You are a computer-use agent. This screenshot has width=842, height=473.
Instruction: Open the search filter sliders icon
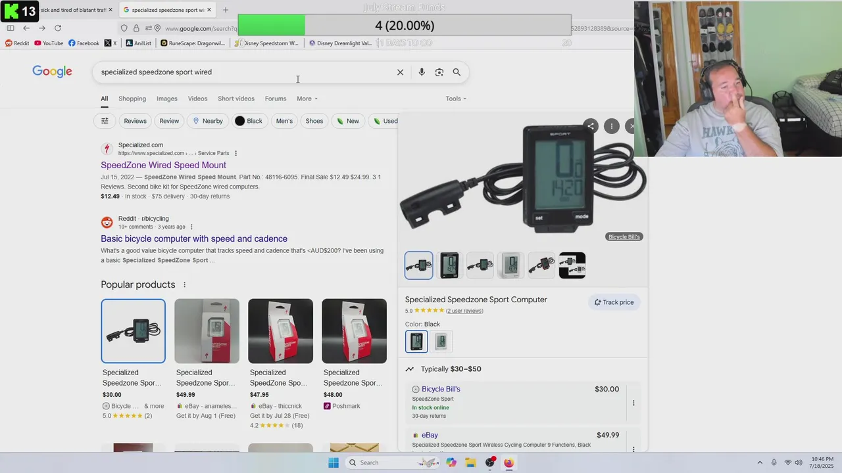pos(105,121)
